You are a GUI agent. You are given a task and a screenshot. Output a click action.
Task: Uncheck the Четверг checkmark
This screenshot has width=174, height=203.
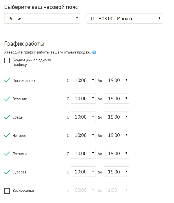tap(7, 135)
